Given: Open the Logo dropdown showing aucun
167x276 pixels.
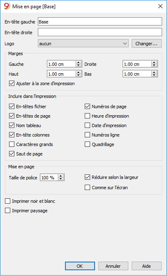Looking at the screenshot, I should tap(83, 44).
